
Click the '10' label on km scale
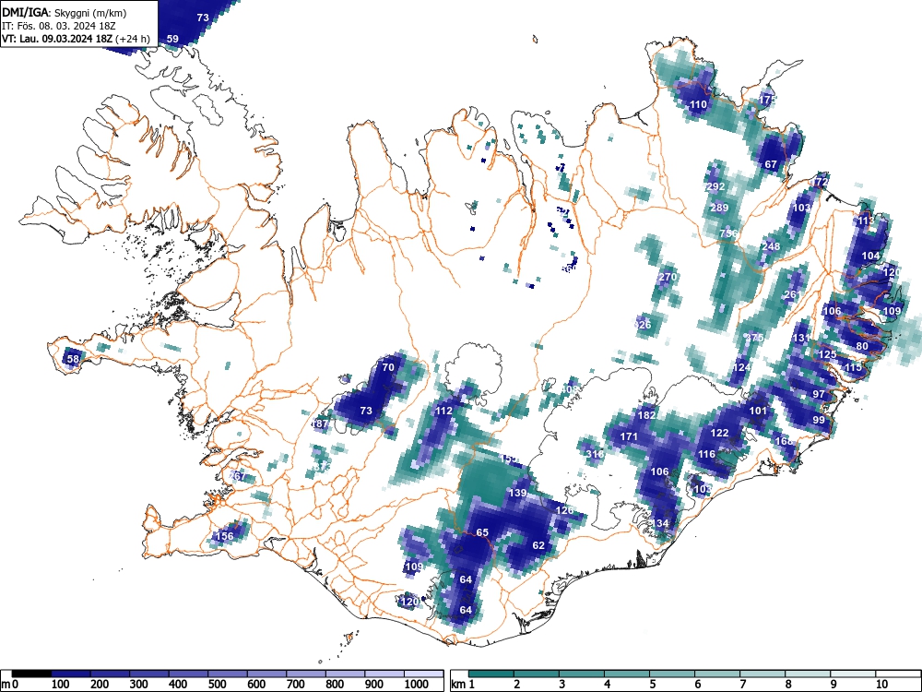click(881, 685)
